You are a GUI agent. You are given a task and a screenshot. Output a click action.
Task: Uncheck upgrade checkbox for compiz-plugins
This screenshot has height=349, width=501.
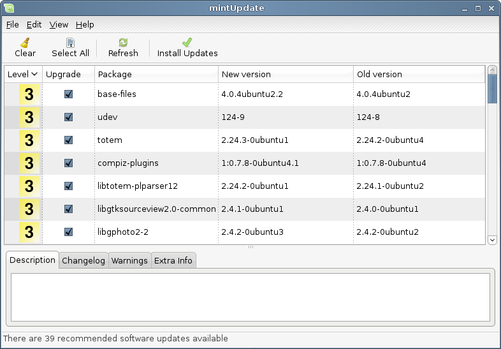[68, 163]
